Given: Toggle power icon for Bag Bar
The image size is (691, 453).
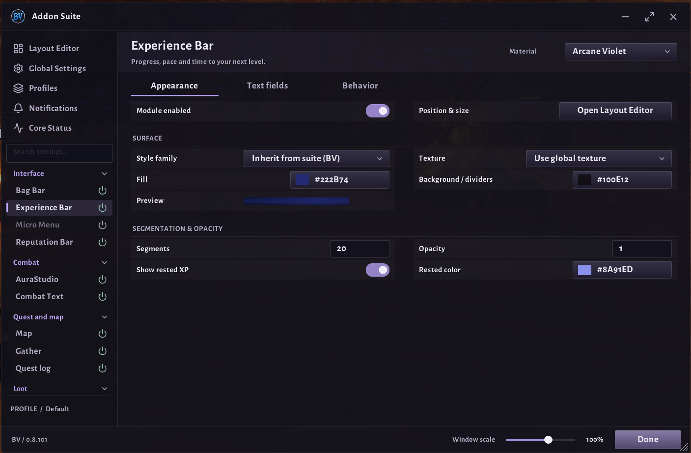Looking at the screenshot, I should coord(102,190).
